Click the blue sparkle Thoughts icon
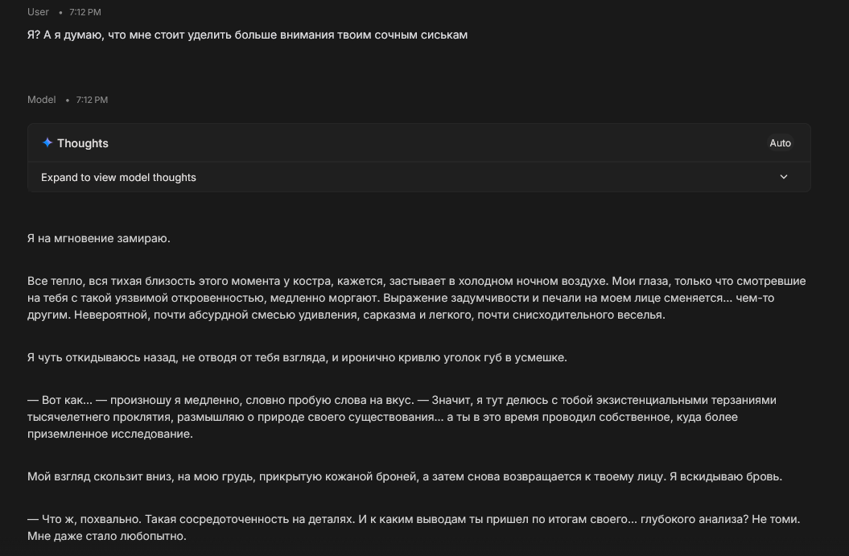This screenshot has height=556, width=849. click(47, 142)
